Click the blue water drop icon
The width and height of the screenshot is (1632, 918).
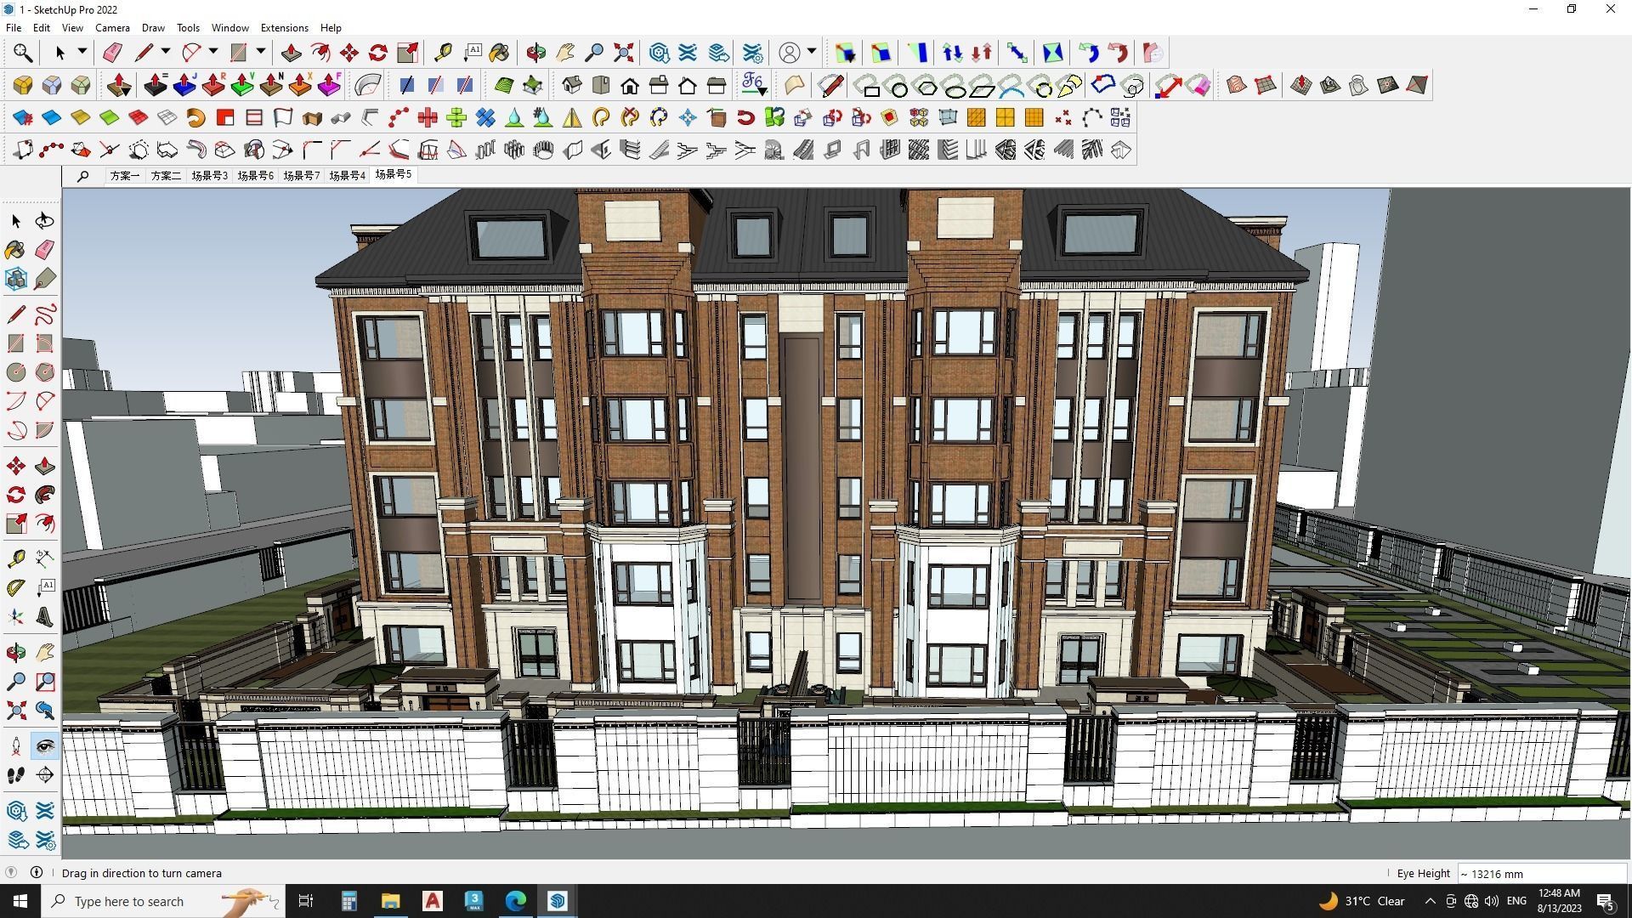[x=514, y=117]
